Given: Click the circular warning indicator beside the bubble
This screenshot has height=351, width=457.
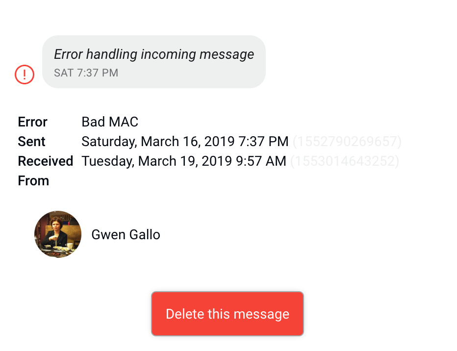Looking at the screenshot, I should tap(24, 75).
